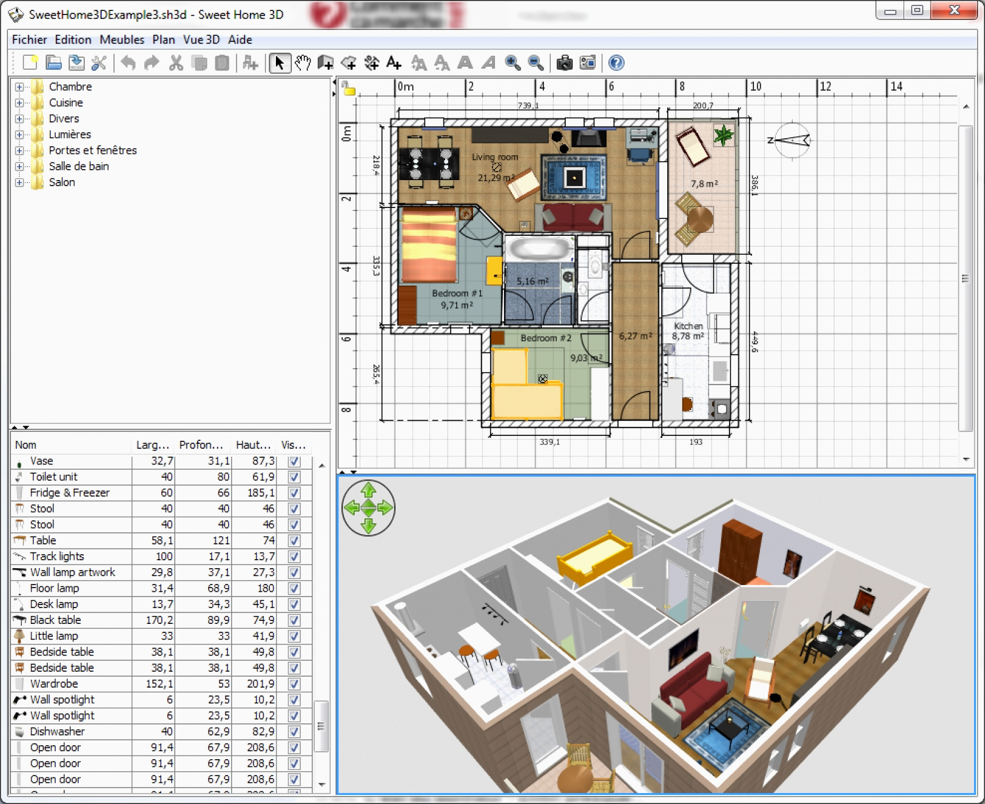The width and height of the screenshot is (985, 804).
Task: Add furniture to home
Action: [250, 62]
